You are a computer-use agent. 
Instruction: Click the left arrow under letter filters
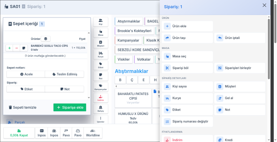pos(116,86)
